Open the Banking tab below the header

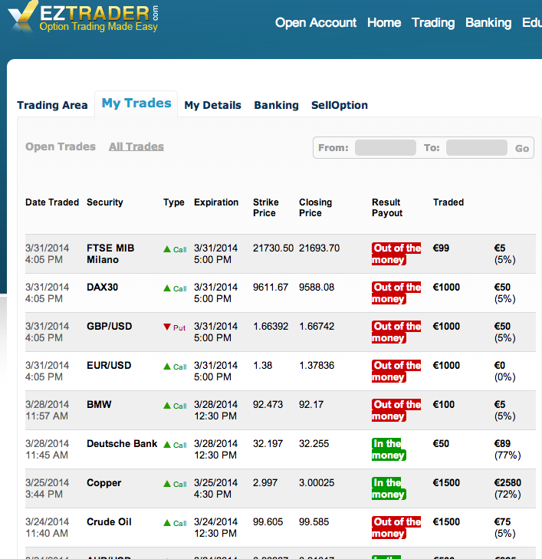tap(276, 105)
